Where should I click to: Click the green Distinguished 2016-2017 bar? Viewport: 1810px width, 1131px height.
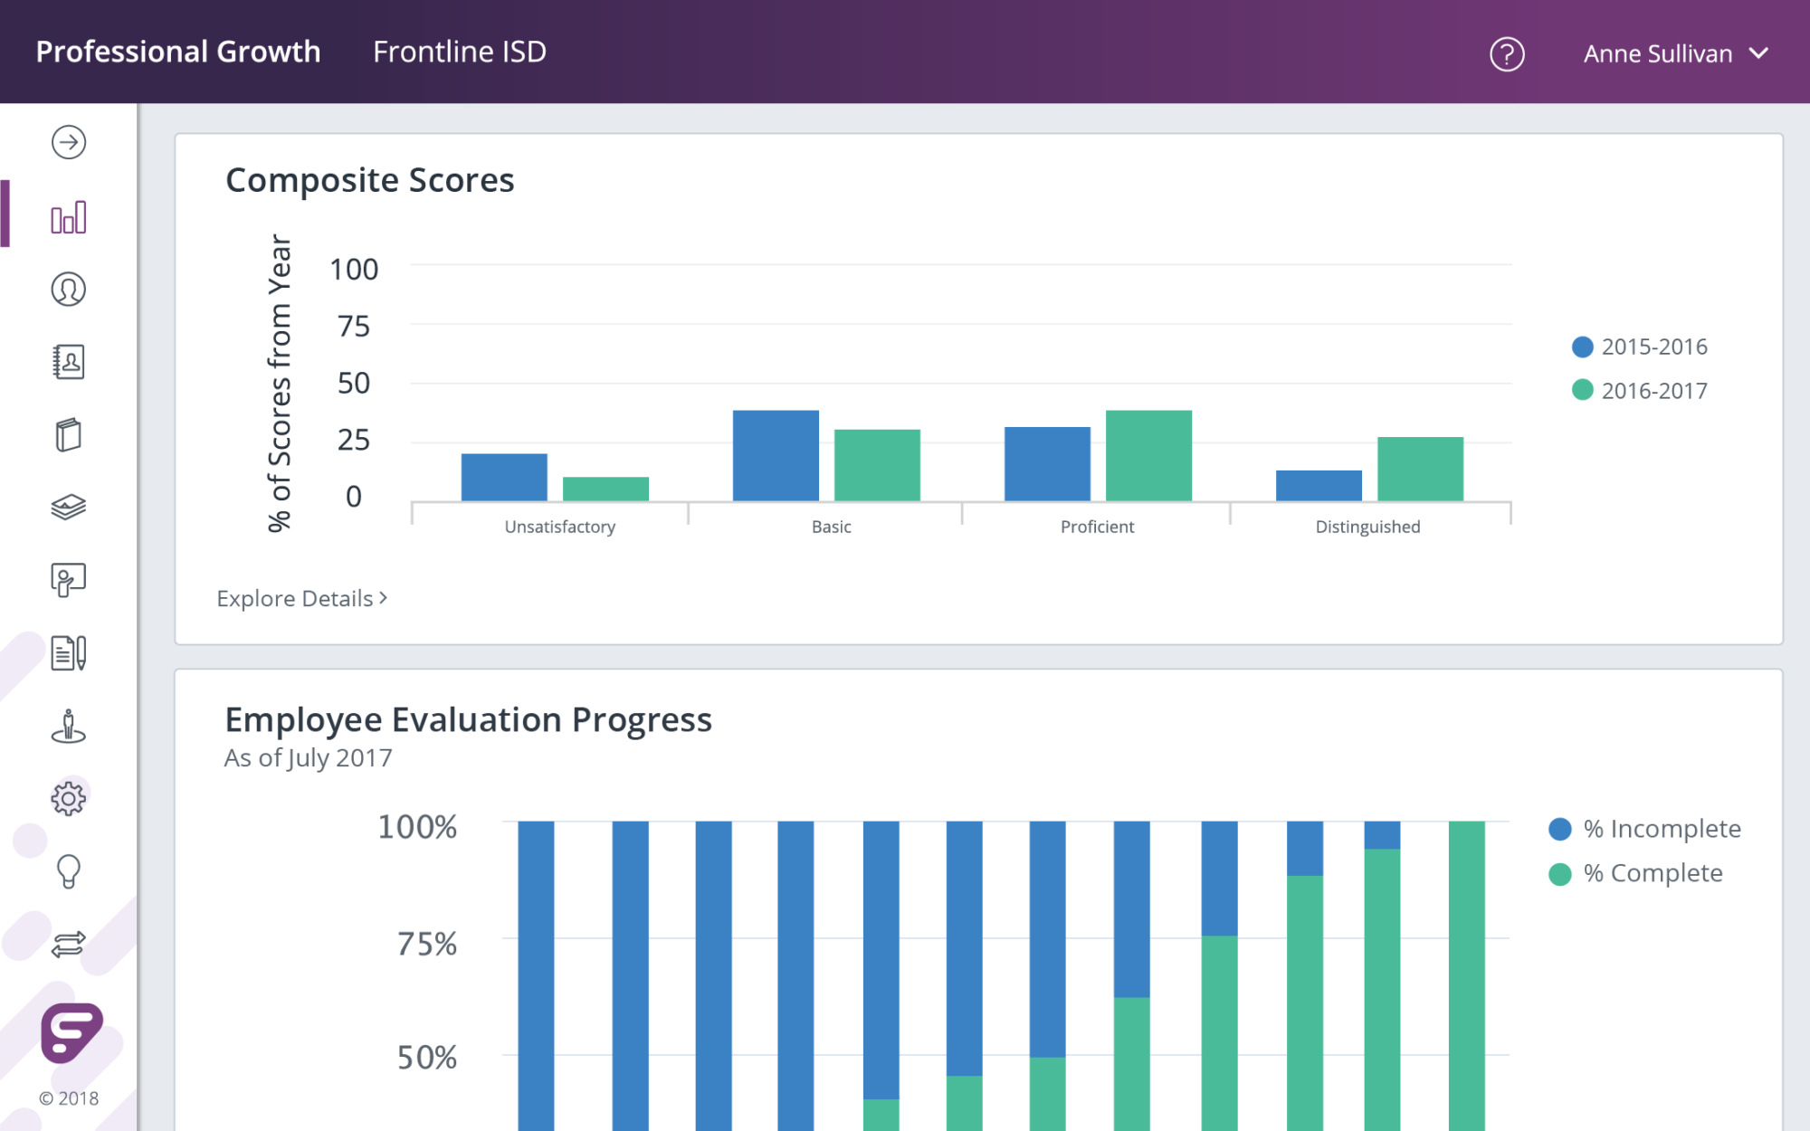[x=1420, y=469]
